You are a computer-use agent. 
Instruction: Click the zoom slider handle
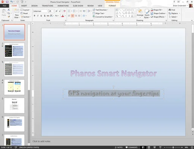click(x=173, y=148)
